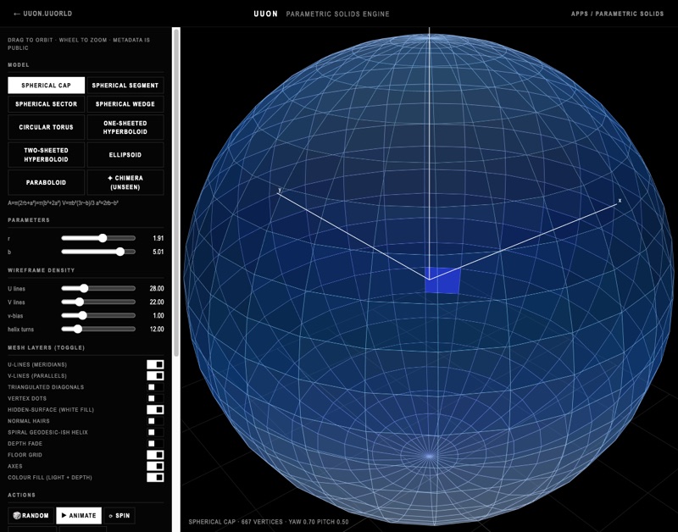Start the Animate action
Screen dimensions: 678x532
click(x=79, y=516)
